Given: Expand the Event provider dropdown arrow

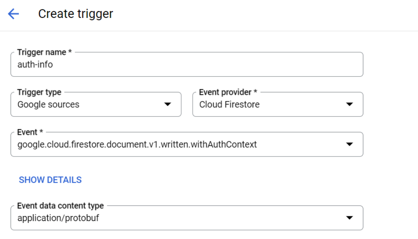Looking at the screenshot, I should [349, 105].
